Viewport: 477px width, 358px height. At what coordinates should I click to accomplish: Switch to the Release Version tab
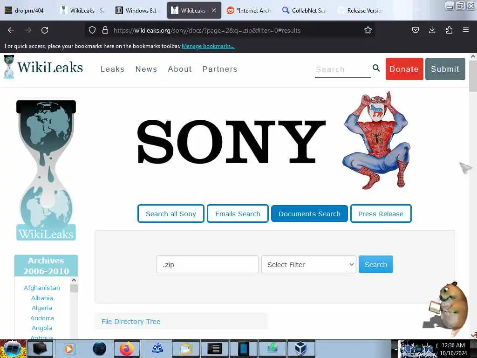point(360,11)
